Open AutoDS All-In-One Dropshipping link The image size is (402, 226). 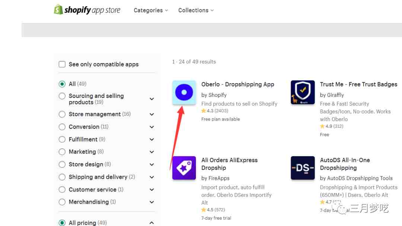point(345,164)
